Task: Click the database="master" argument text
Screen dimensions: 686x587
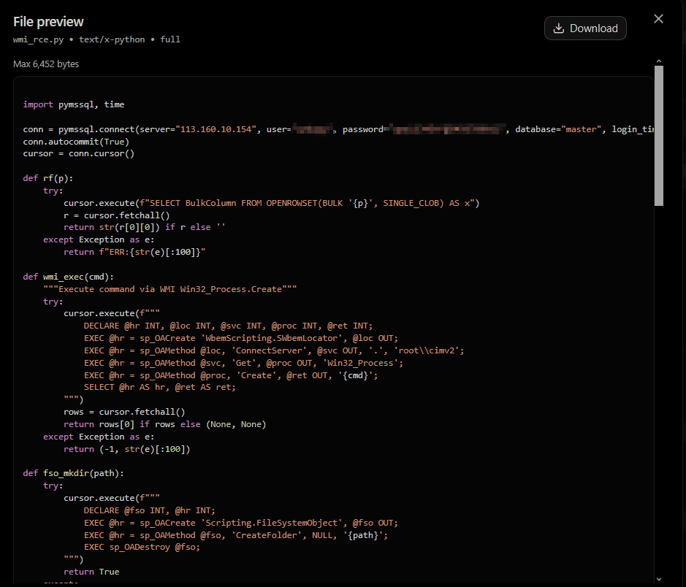Action: coord(558,129)
